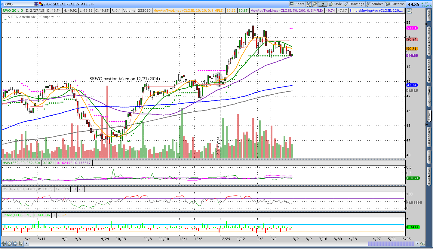Select the pan crosshair tool at bottom left
This screenshot has width=433, height=249.
pos(4,244)
